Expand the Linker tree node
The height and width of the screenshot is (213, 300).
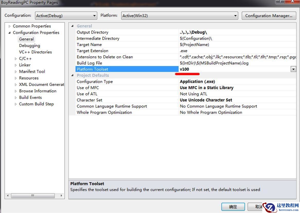click(x=16, y=65)
